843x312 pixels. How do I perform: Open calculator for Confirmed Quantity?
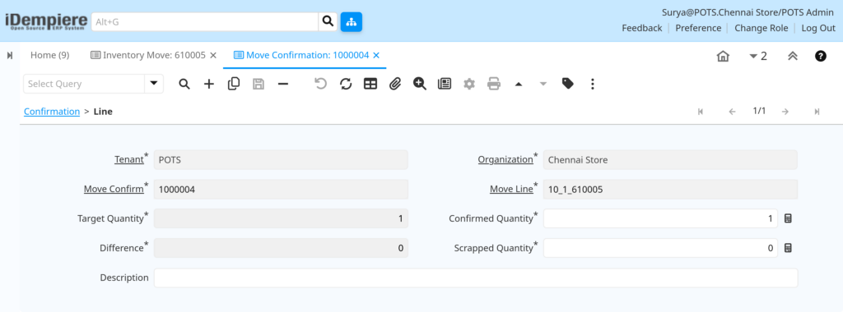point(788,218)
